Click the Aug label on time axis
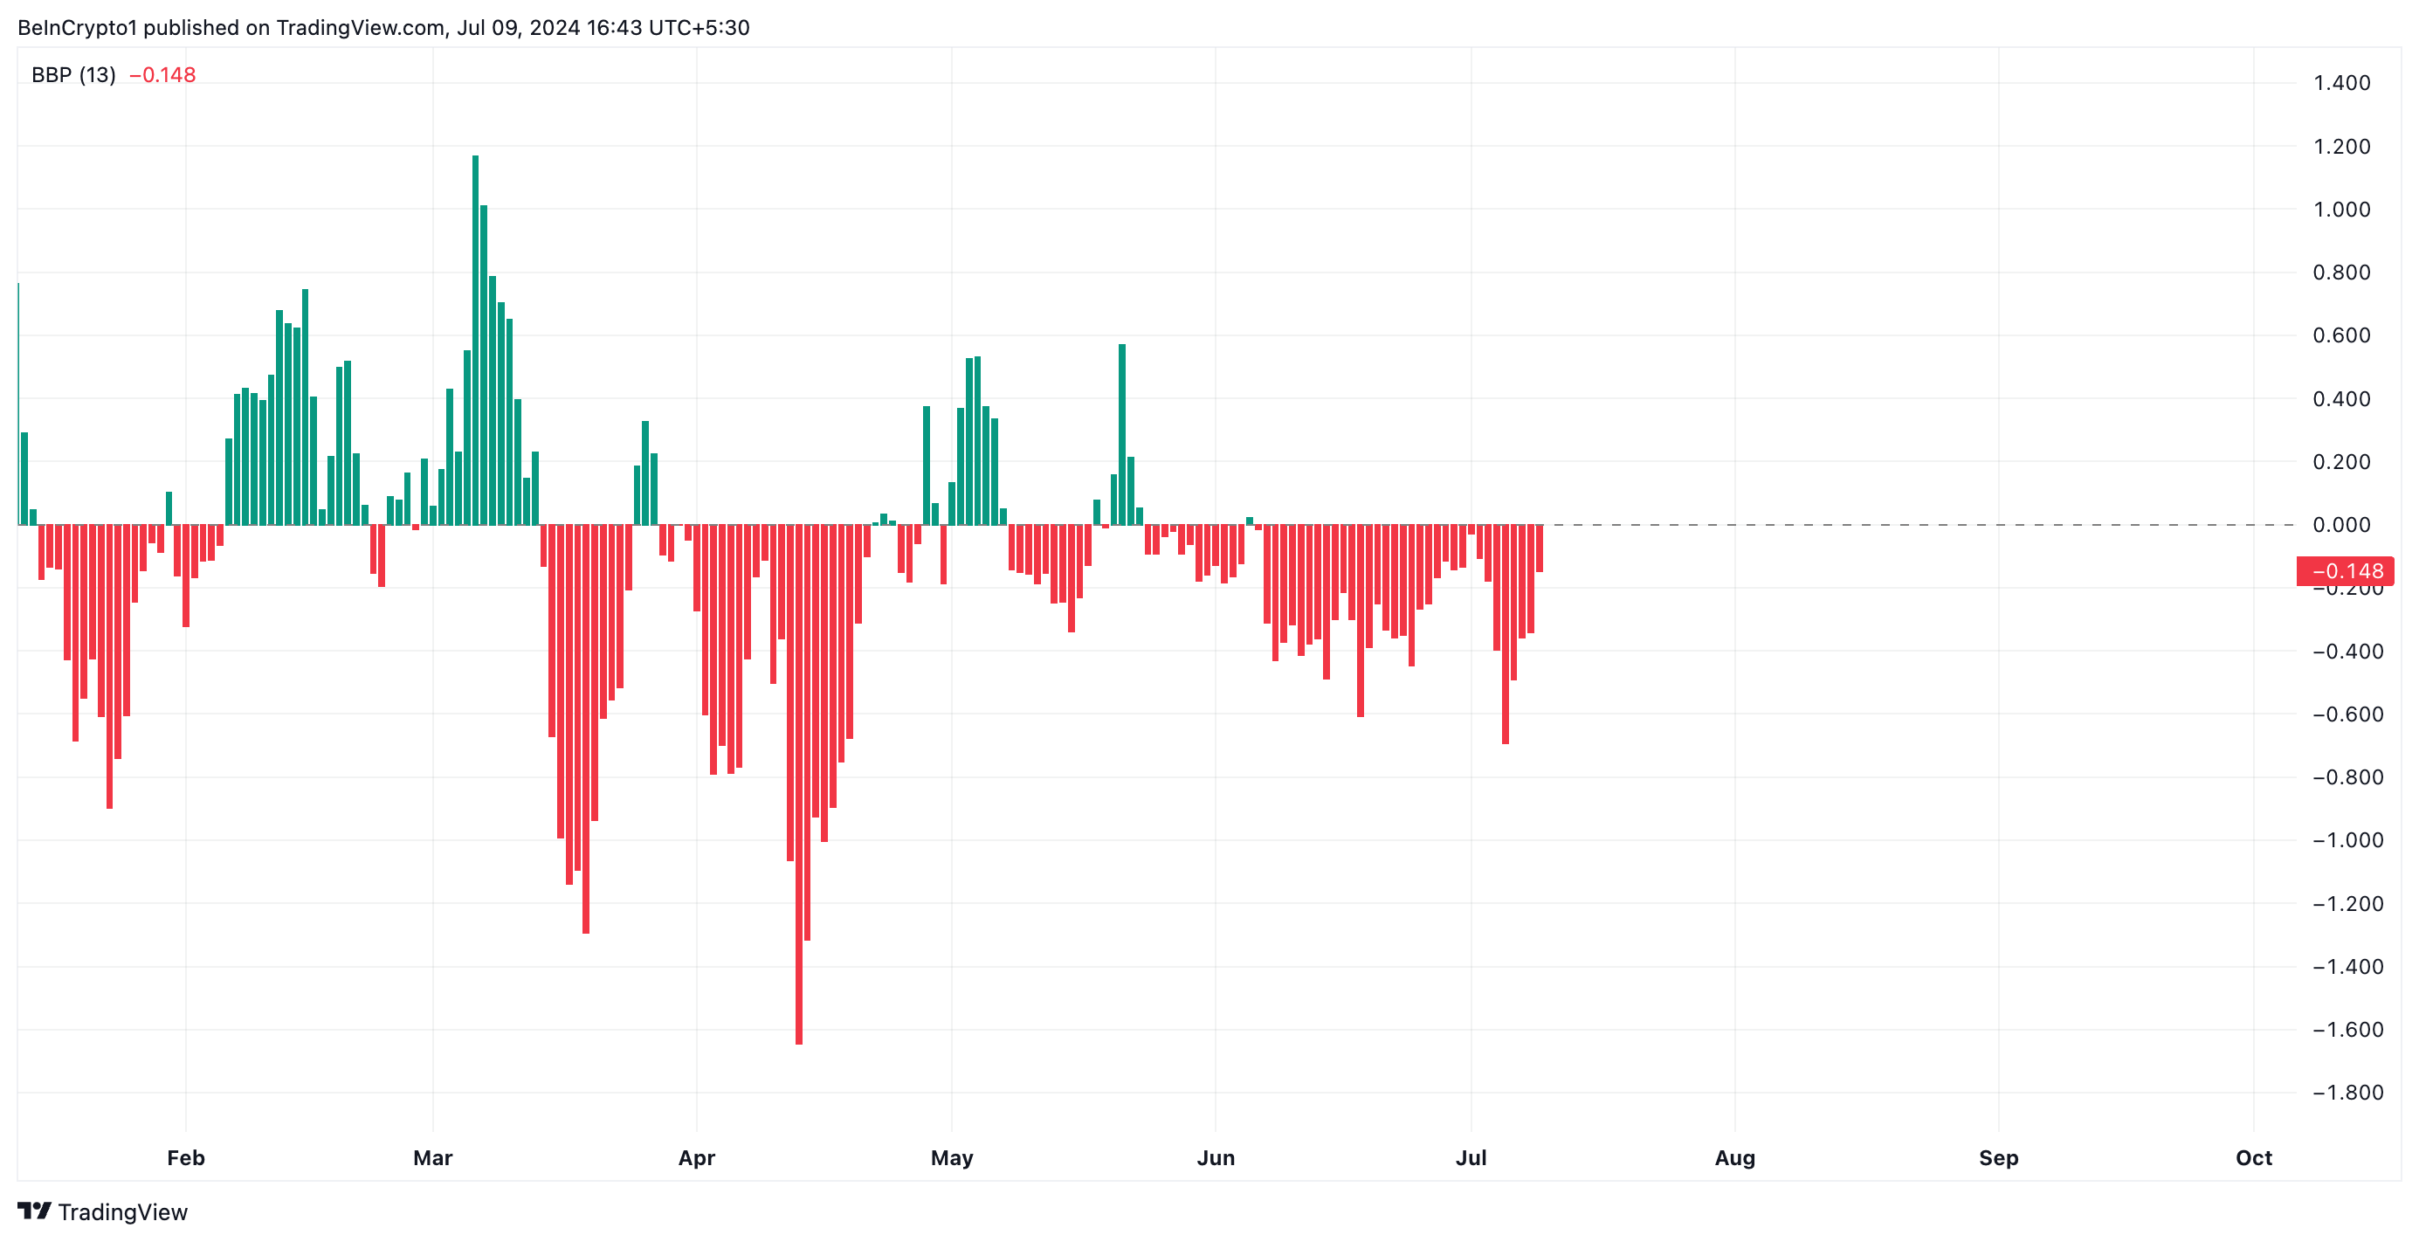 tap(1734, 1157)
